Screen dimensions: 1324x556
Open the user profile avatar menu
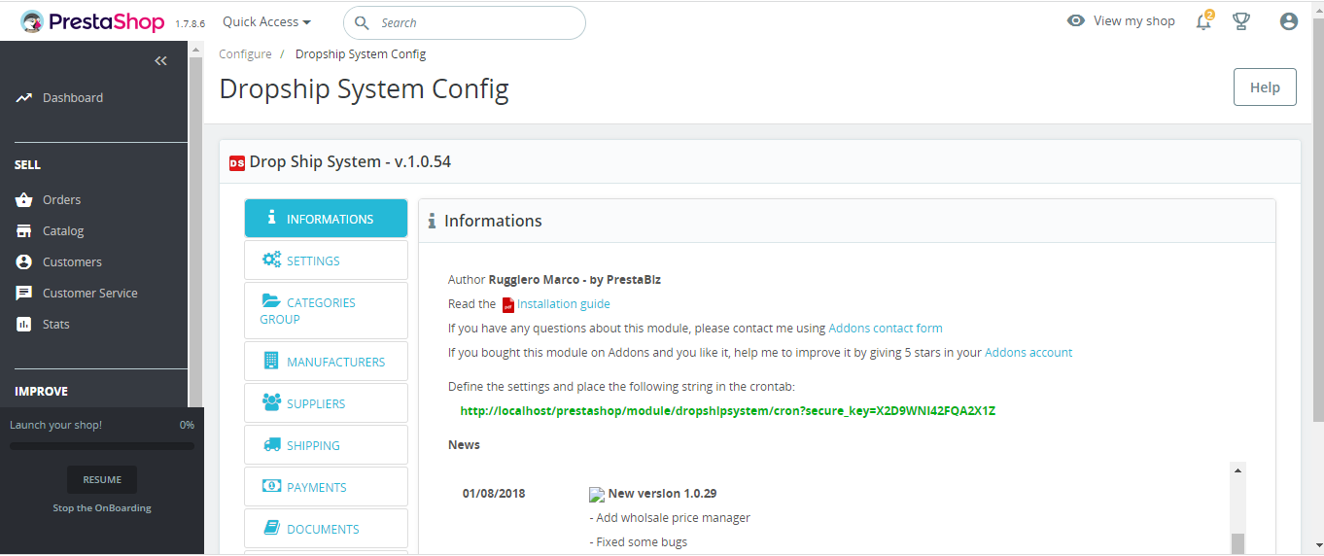click(x=1289, y=21)
